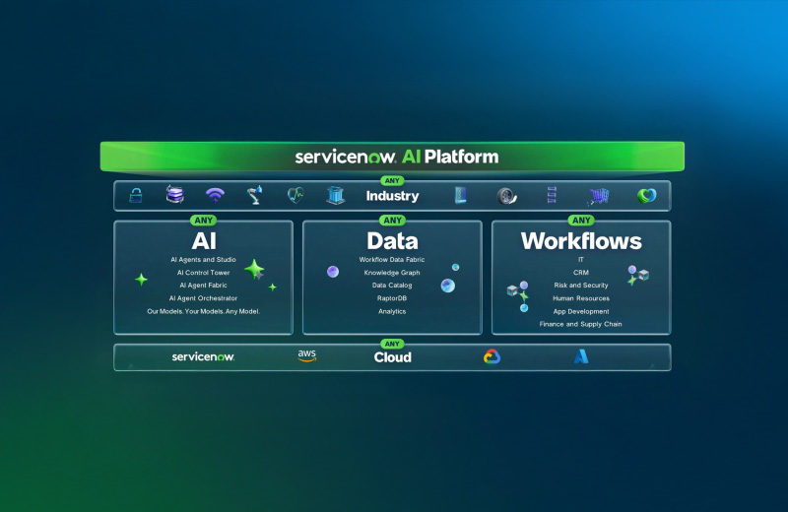The image size is (788, 512).
Task: Click RaptorDB in the Data panel
Action: click(x=391, y=298)
